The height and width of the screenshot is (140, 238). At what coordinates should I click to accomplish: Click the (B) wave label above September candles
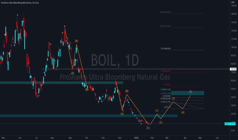(77, 41)
